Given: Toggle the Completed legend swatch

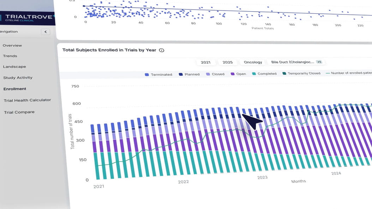Looking at the screenshot, I should tap(253, 74).
